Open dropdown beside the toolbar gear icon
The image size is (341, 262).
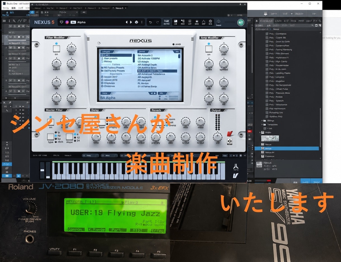[x=232, y=15]
